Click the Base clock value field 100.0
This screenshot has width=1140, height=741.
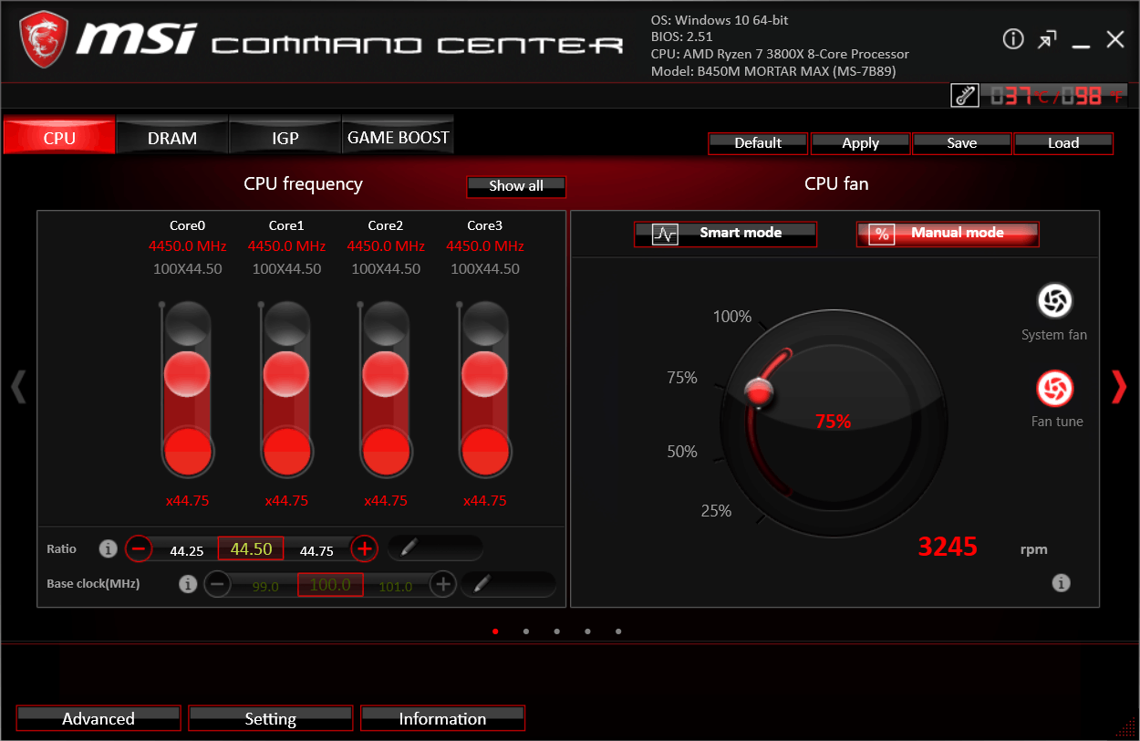[x=330, y=584]
